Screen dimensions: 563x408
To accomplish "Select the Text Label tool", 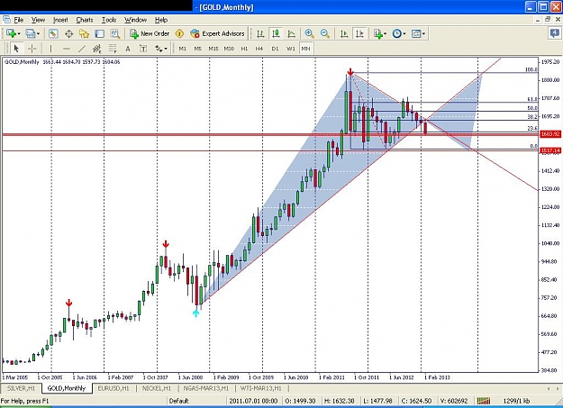I will point(143,49).
